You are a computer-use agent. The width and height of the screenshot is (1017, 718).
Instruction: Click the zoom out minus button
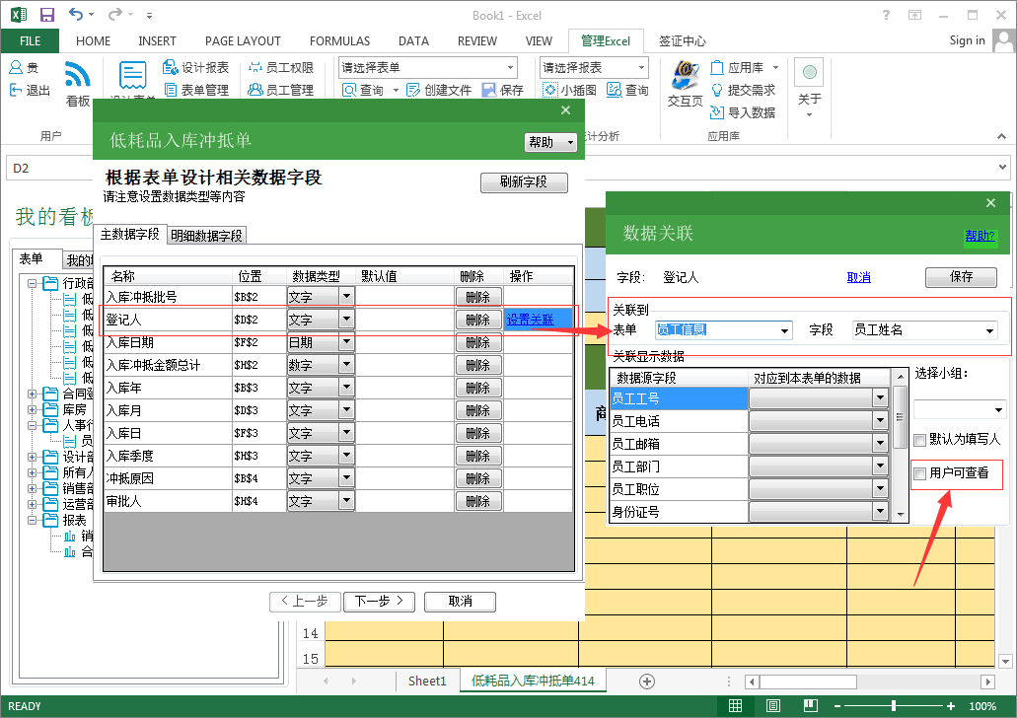coord(837,706)
